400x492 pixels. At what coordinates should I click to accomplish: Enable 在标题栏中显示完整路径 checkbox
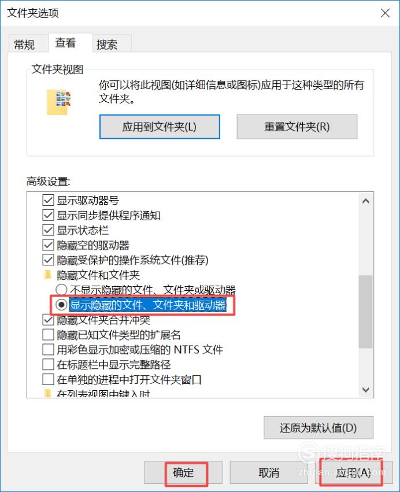pyautogui.click(x=48, y=365)
